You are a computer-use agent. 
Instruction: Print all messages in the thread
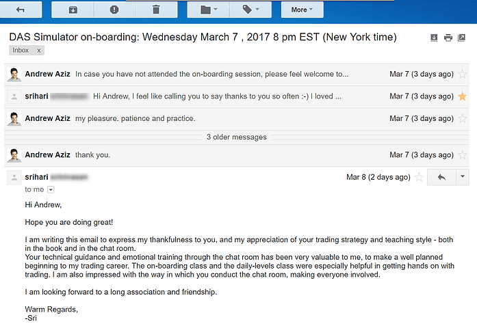(x=448, y=38)
